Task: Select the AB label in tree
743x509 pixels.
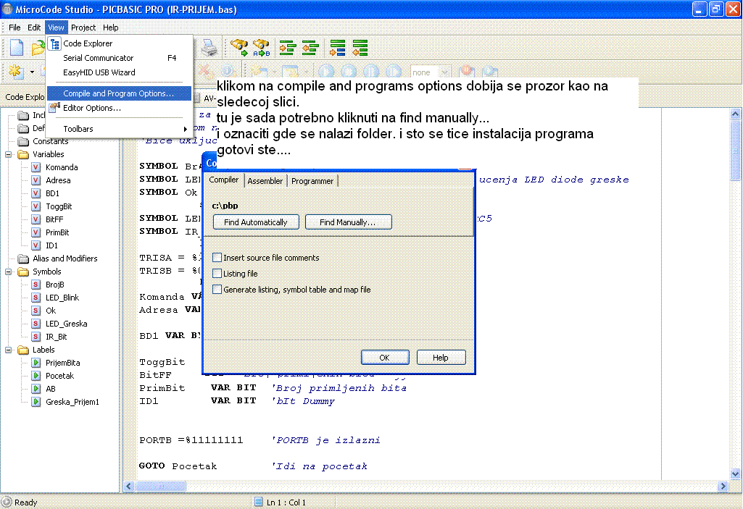Action: tap(51, 389)
